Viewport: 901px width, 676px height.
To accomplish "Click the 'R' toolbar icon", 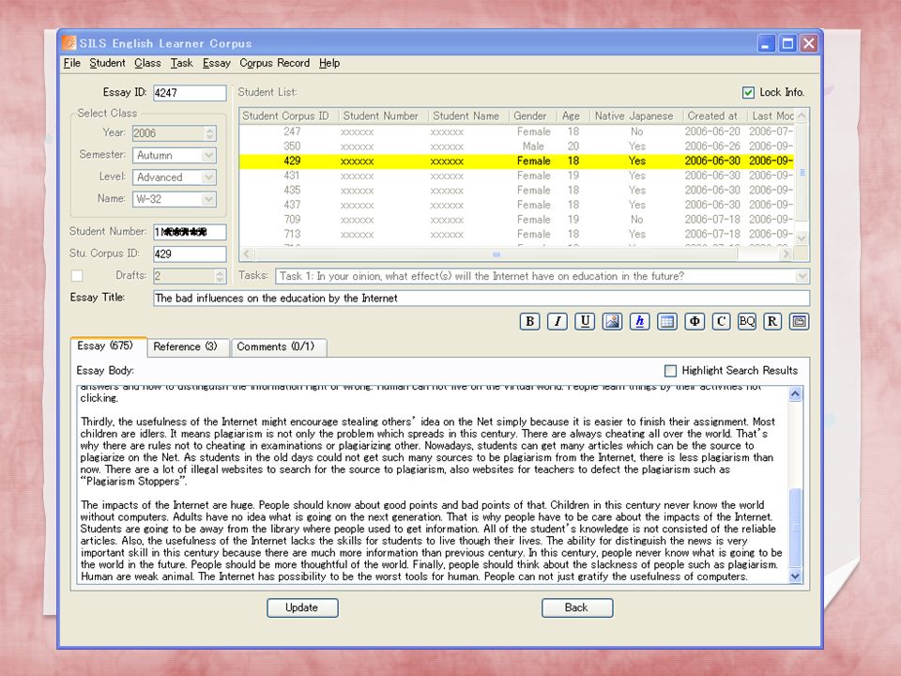I will (x=772, y=321).
